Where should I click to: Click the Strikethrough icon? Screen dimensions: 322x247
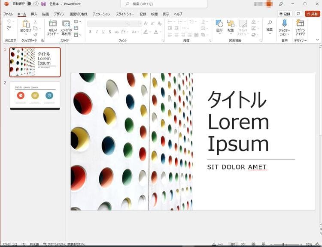(116, 32)
